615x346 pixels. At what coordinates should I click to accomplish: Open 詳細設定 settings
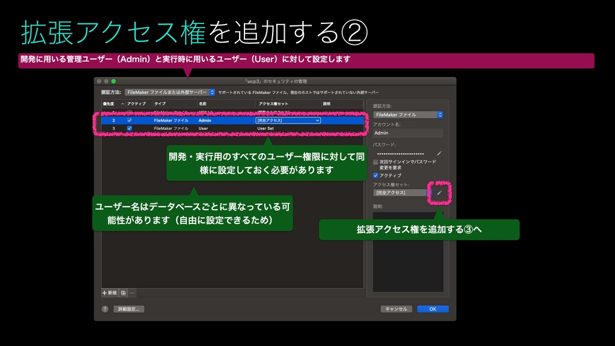[x=129, y=309]
